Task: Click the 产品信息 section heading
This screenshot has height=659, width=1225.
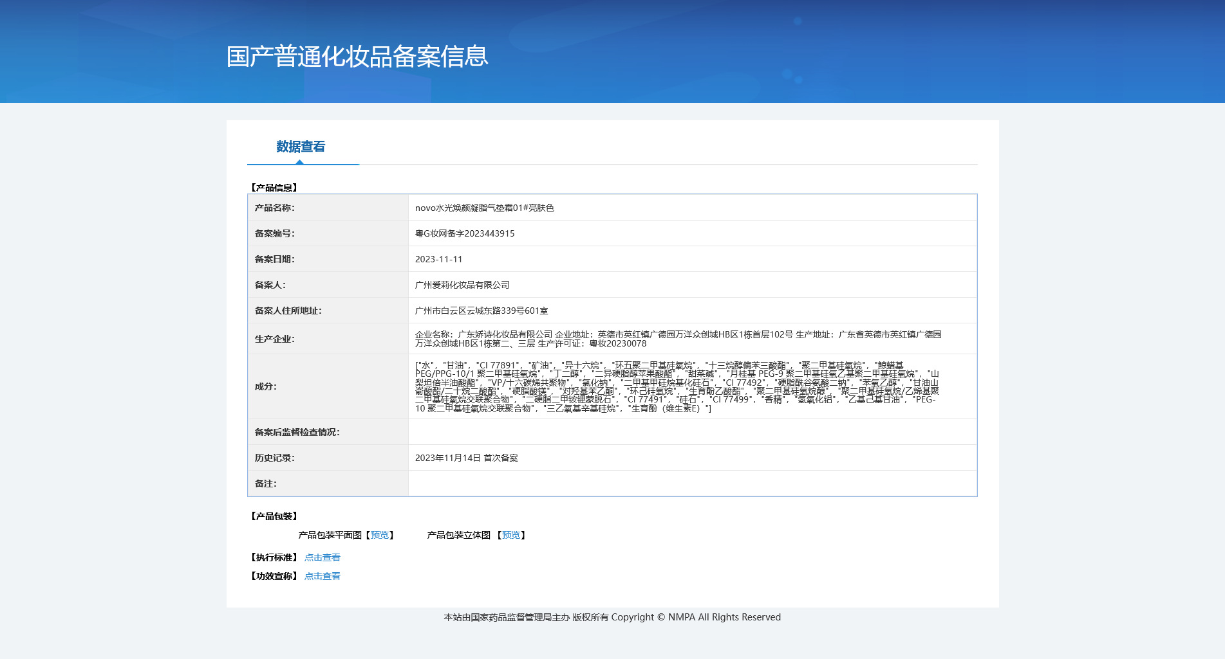Action: click(274, 188)
